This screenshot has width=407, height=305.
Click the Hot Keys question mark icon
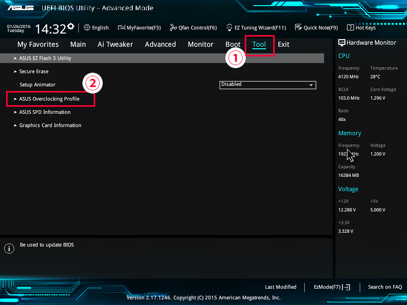(x=351, y=27)
